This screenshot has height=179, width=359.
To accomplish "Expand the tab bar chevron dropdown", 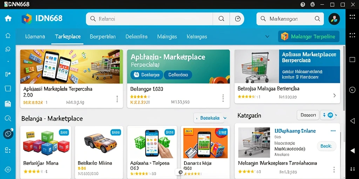I will 267,36.
